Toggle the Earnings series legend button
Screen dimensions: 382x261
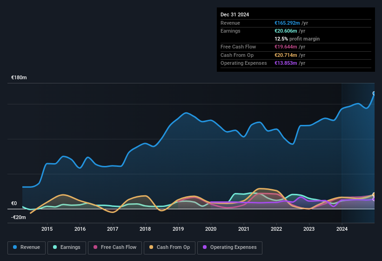point(67,247)
